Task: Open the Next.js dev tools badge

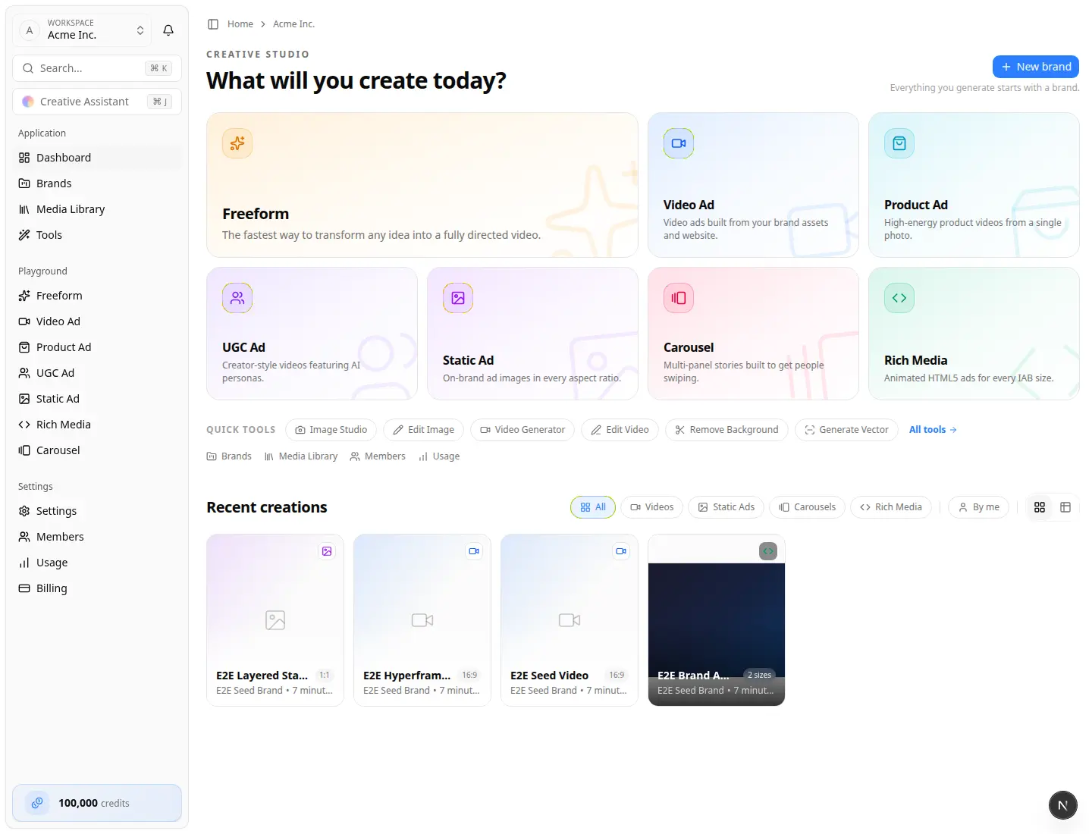Action: tap(1063, 805)
